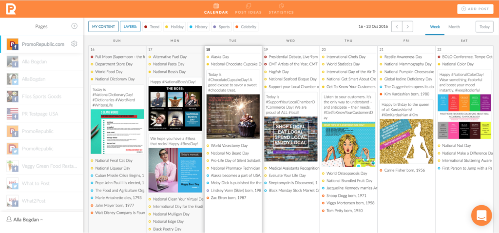The width and height of the screenshot is (499, 233).
Task: Select the What2Post page
Action: [x=41, y=201]
